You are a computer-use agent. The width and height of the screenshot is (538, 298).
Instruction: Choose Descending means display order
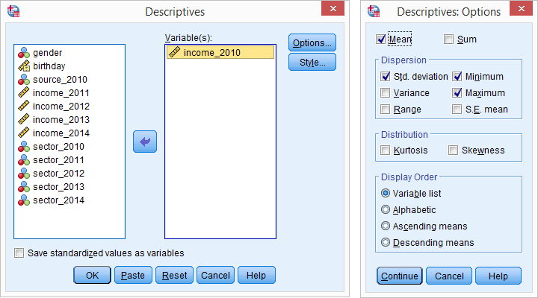click(x=386, y=243)
